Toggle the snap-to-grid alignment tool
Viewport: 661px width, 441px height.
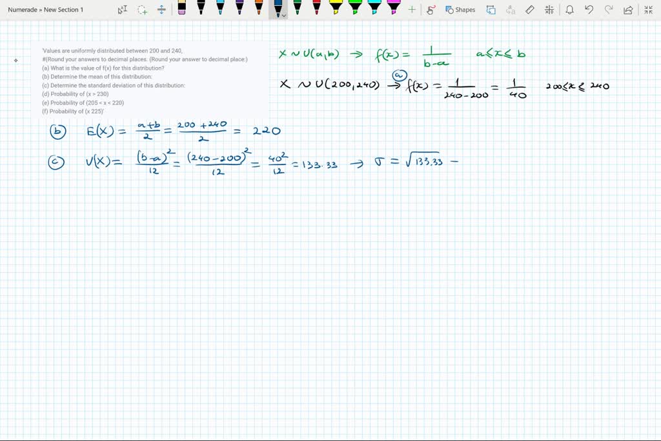click(549, 10)
